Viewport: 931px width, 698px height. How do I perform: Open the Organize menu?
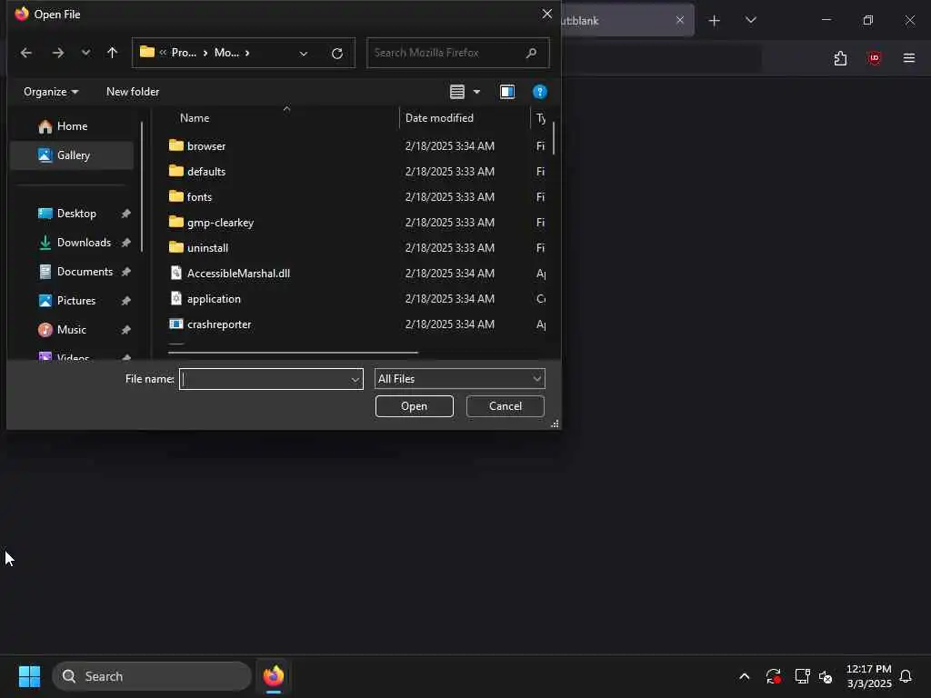(51, 92)
